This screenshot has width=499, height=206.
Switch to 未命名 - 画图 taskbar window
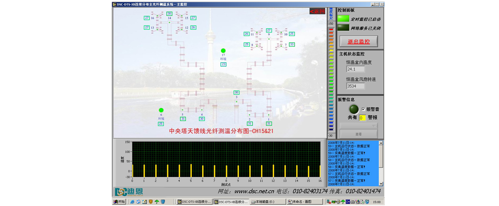coord(305,202)
